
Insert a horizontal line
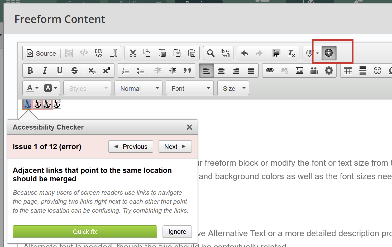click(x=363, y=70)
